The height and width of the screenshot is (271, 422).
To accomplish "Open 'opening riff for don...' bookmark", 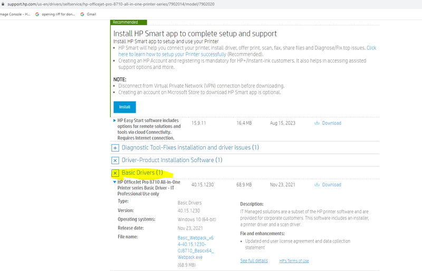I will (x=59, y=14).
